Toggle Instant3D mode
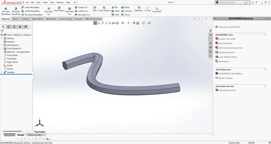This screenshot has height=144, width=271. 157,10
